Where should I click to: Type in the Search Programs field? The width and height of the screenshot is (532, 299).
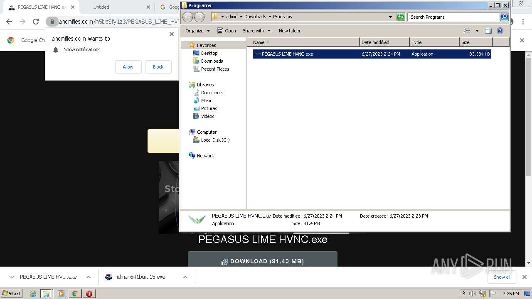(453, 17)
